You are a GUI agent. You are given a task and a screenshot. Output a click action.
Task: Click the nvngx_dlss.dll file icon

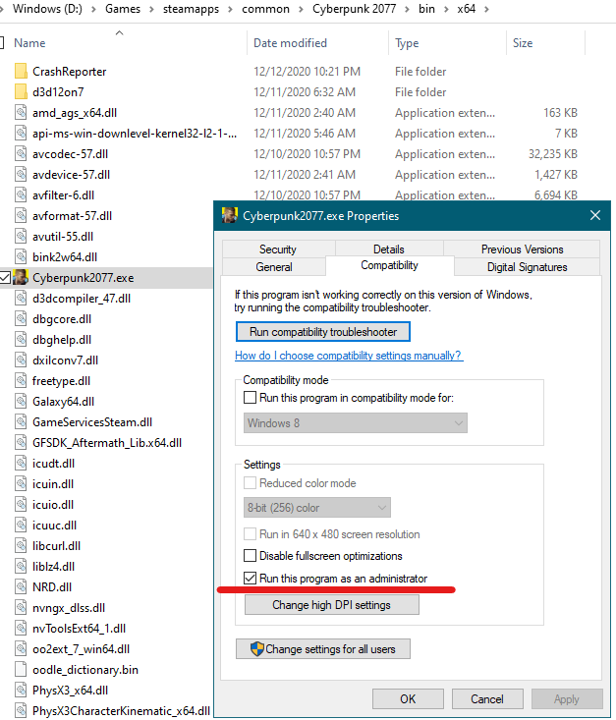tap(21, 607)
